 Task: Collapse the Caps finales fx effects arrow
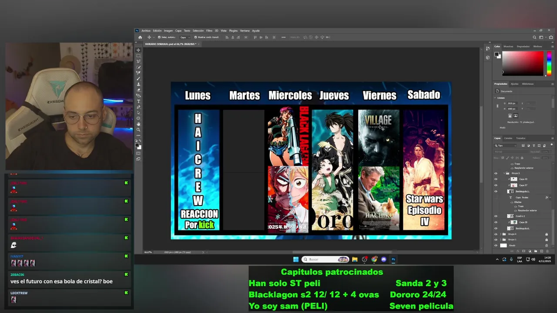550,197
